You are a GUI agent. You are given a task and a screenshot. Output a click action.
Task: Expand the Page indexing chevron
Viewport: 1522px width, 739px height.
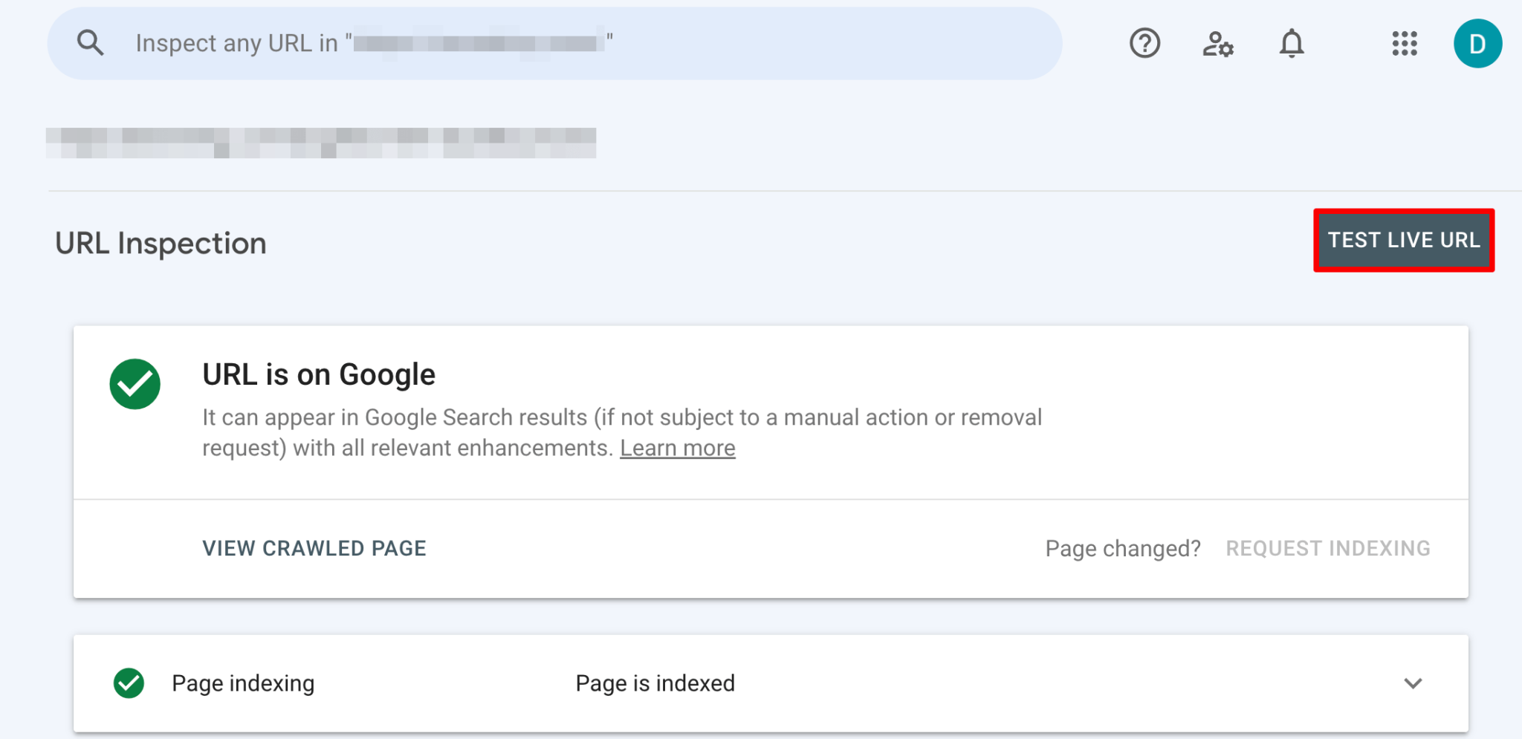click(1413, 683)
